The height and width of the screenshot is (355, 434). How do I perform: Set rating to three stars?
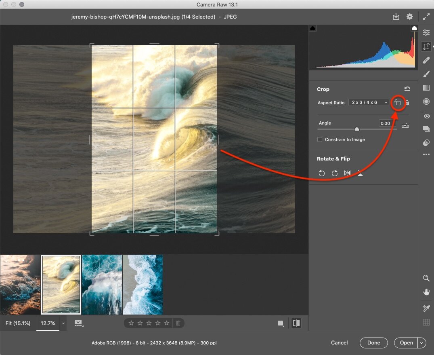(x=149, y=323)
